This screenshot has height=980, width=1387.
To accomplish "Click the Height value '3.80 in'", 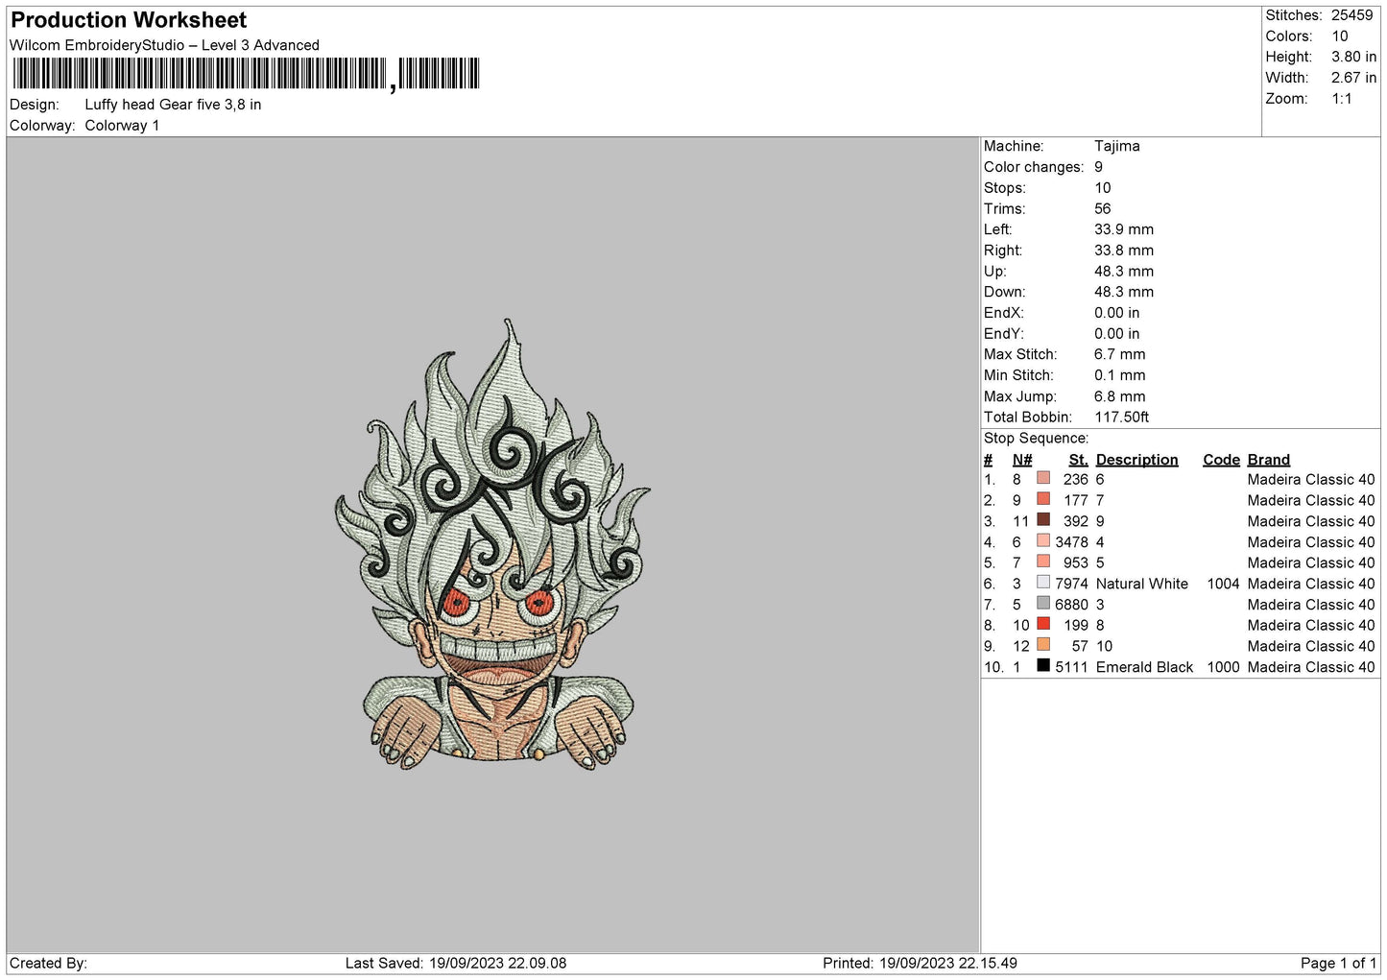I will tap(1353, 57).
